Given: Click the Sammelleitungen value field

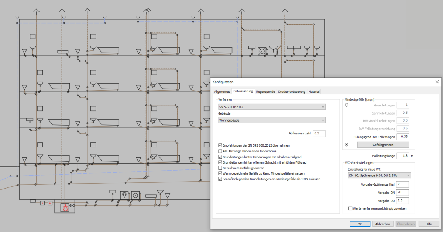Looking at the screenshot, I should coord(403,113).
